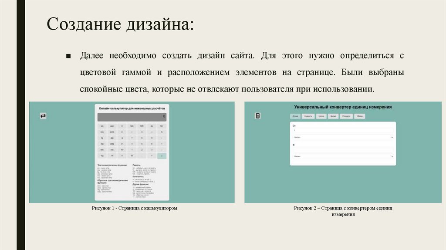Click the equals key on calculator
446x250 pixels.
click(162, 156)
